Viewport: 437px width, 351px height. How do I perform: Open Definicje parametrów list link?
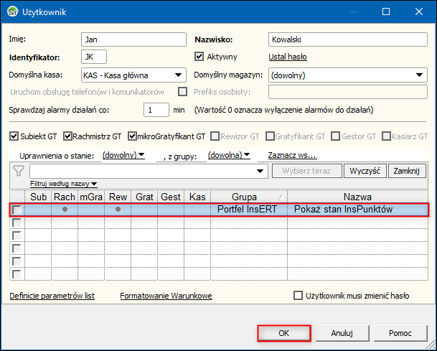pyautogui.click(x=52, y=296)
